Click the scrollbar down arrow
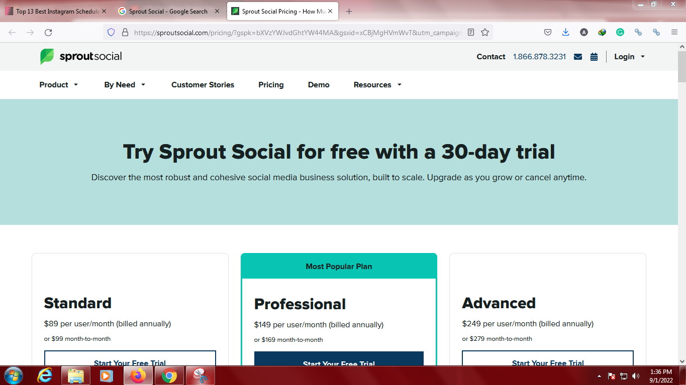This screenshot has width=686, height=385. [682, 361]
